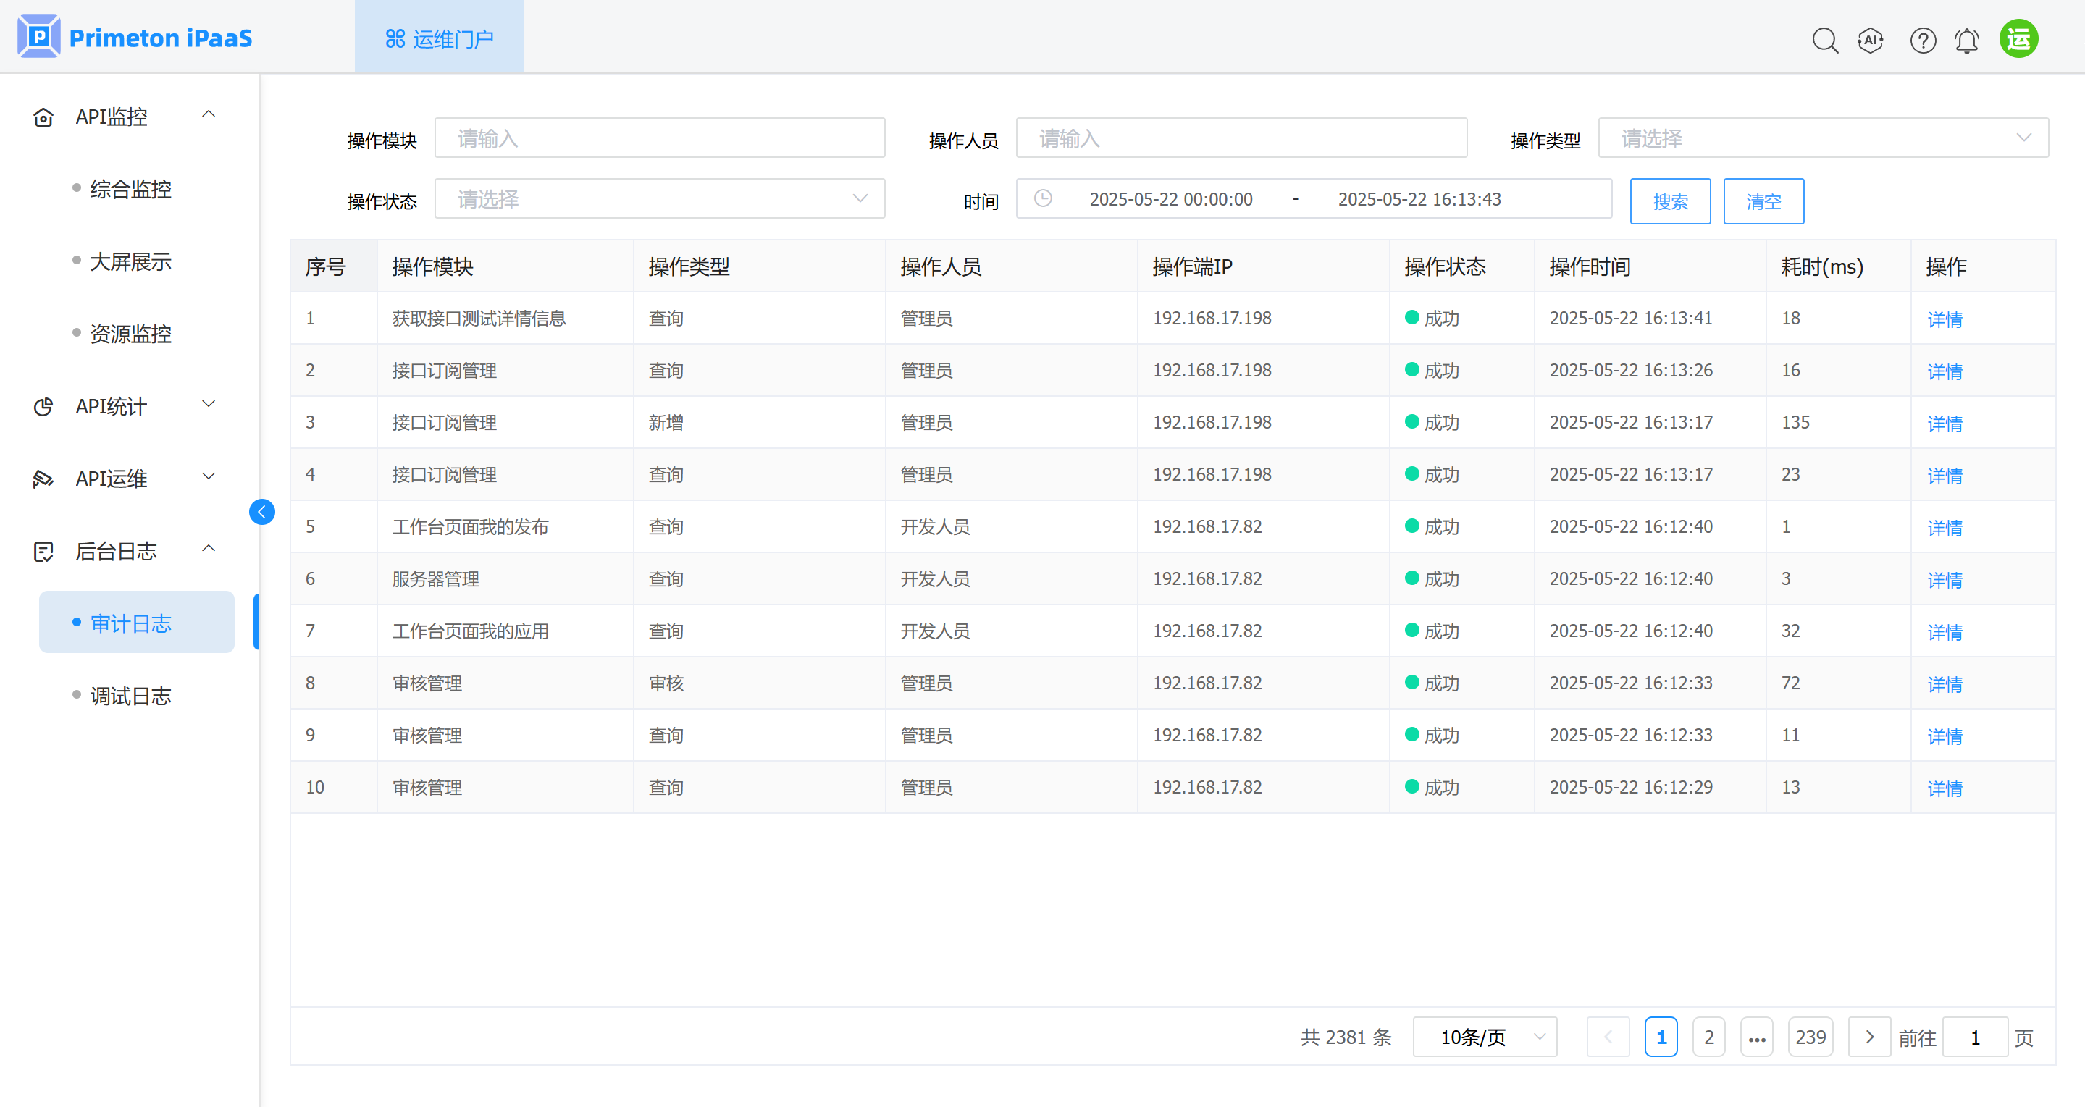
Task: Collapse the API监控 menu group
Action: (208, 115)
